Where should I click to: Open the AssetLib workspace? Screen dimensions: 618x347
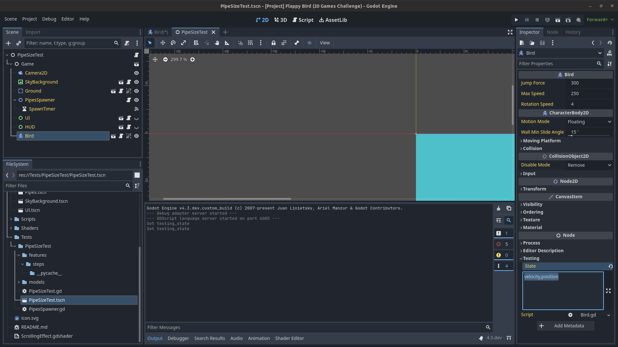tap(333, 20)
